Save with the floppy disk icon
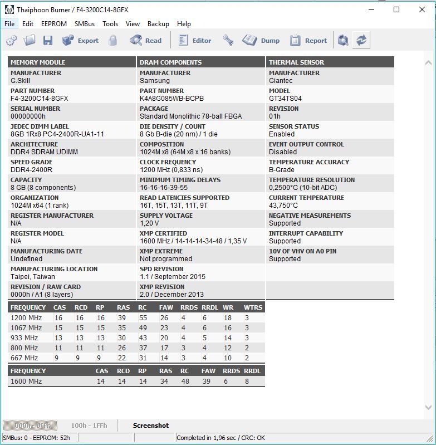The image size is (436, 445). pyautogui.click(x=48, y=40)
